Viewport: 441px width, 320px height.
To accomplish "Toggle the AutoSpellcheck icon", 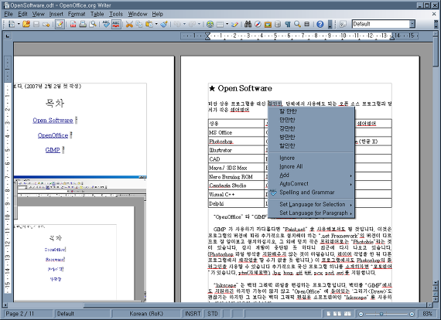I will pos(116,25).
